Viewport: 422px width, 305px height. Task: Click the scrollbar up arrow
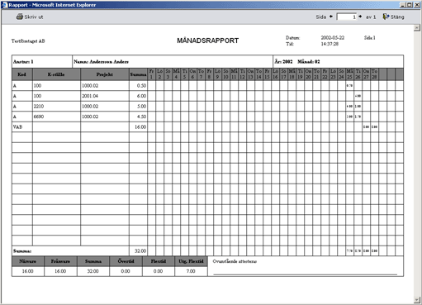tap(417, 28)
